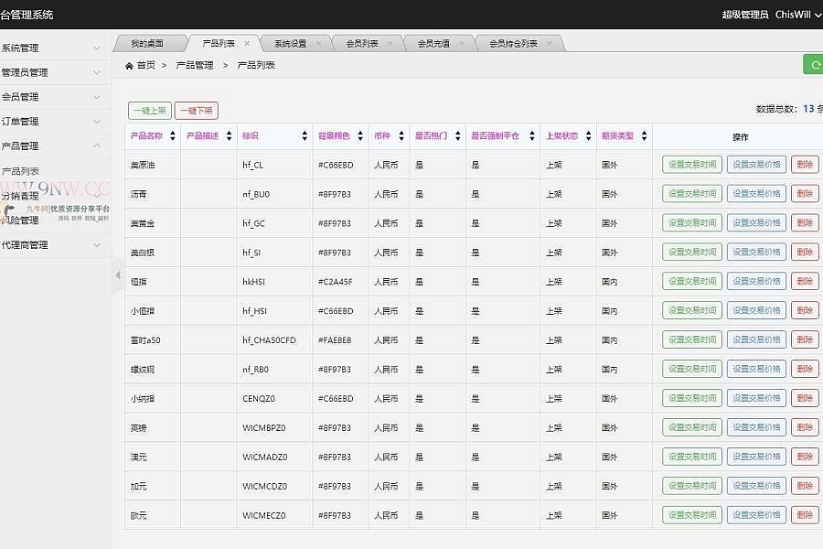823x549 pixels.
Task: Expand the 会员管理 sidebar menu
Action: tap(55, 97)
